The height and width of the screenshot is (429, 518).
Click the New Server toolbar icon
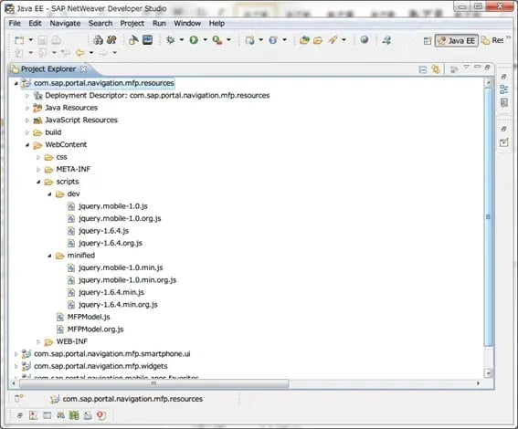tap(250, 40)
